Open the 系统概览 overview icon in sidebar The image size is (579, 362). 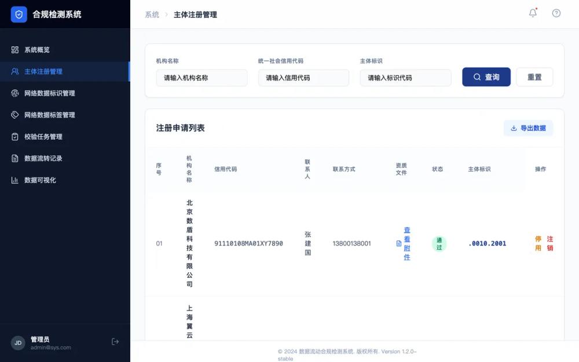click(x=16, y=49)
